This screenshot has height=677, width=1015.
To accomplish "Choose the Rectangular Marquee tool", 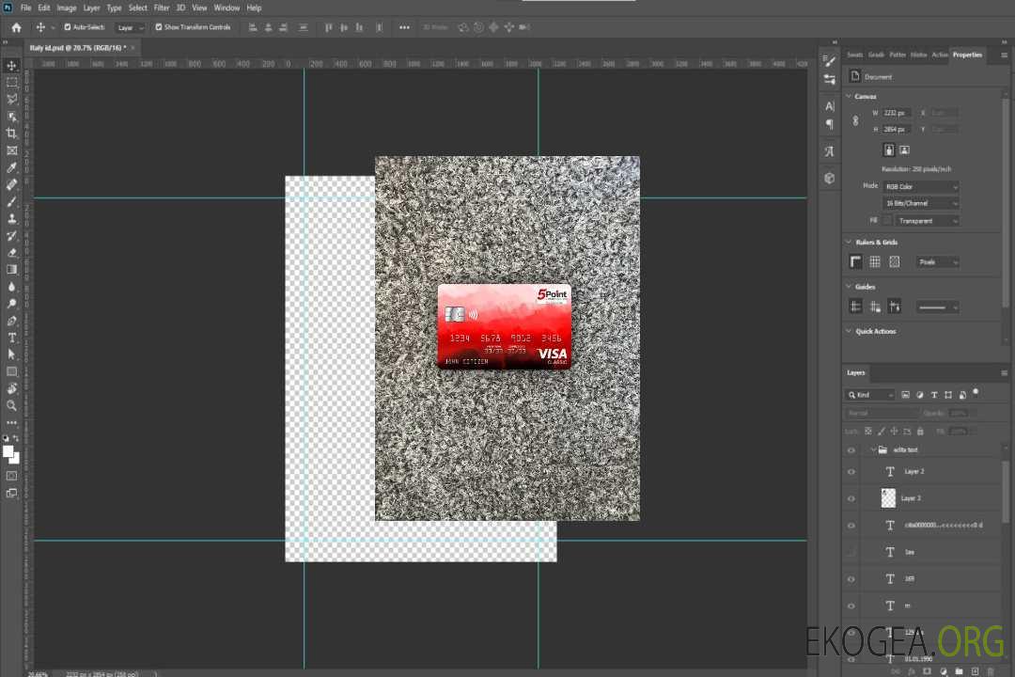I will pos(12,82).
